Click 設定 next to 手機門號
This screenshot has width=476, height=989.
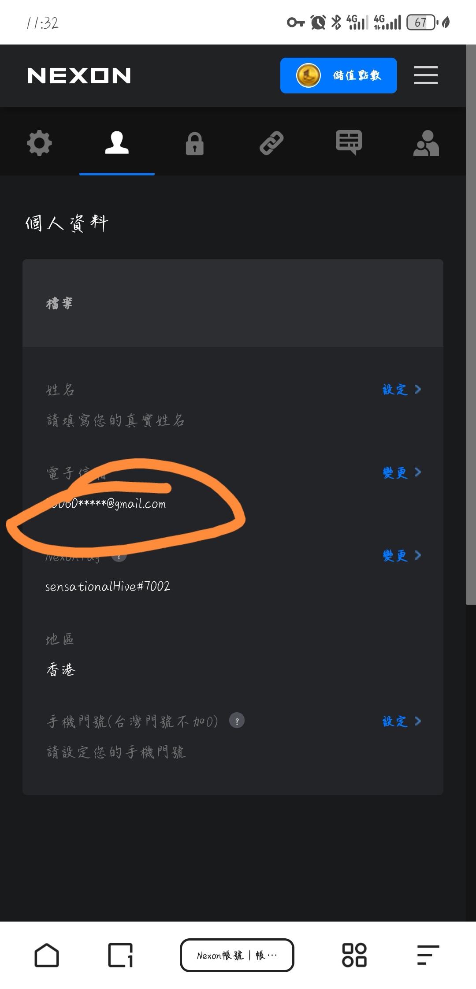pos(402,721)
